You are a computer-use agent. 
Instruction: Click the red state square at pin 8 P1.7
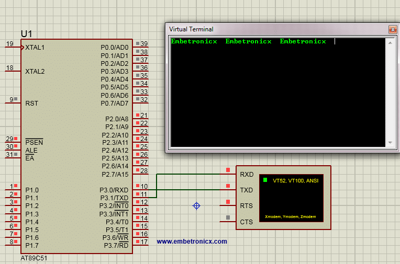coord(16,241)
